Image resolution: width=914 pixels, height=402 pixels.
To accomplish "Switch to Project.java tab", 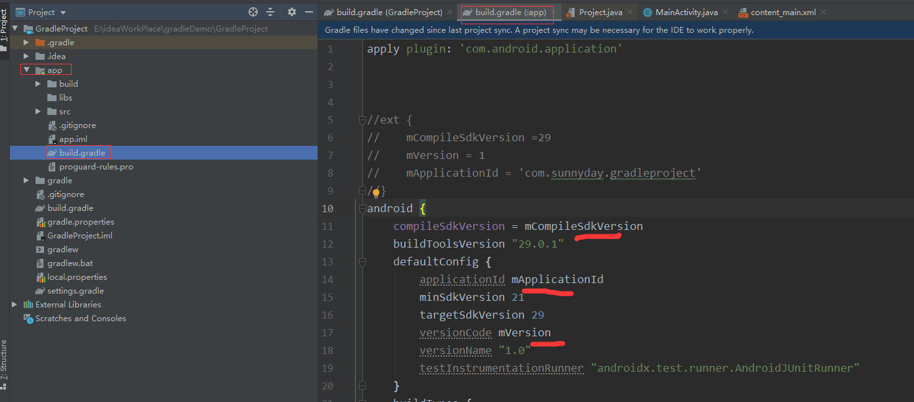I will click(x=600, y=12).
